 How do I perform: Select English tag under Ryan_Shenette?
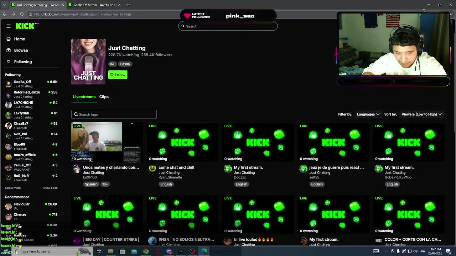point(166,184)
